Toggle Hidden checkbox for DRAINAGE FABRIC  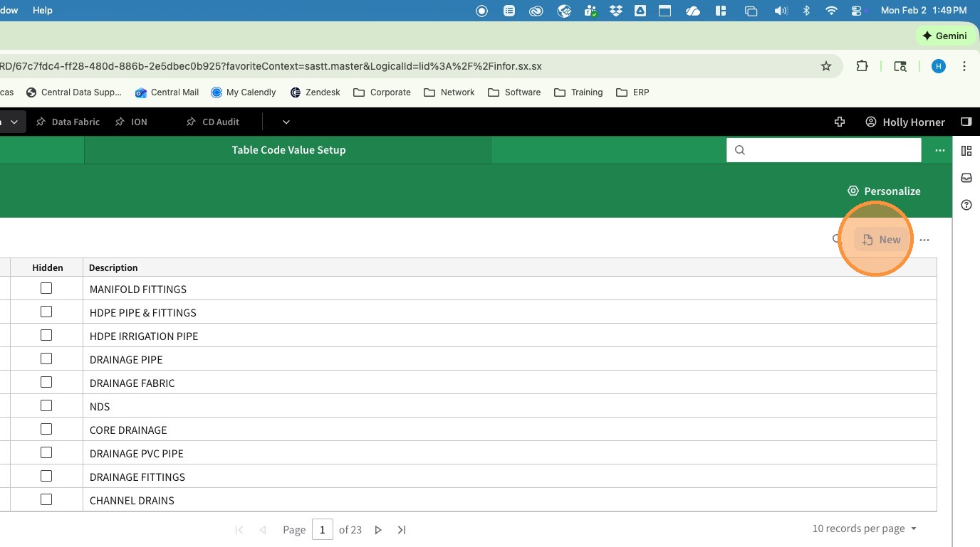pos(46,382)
